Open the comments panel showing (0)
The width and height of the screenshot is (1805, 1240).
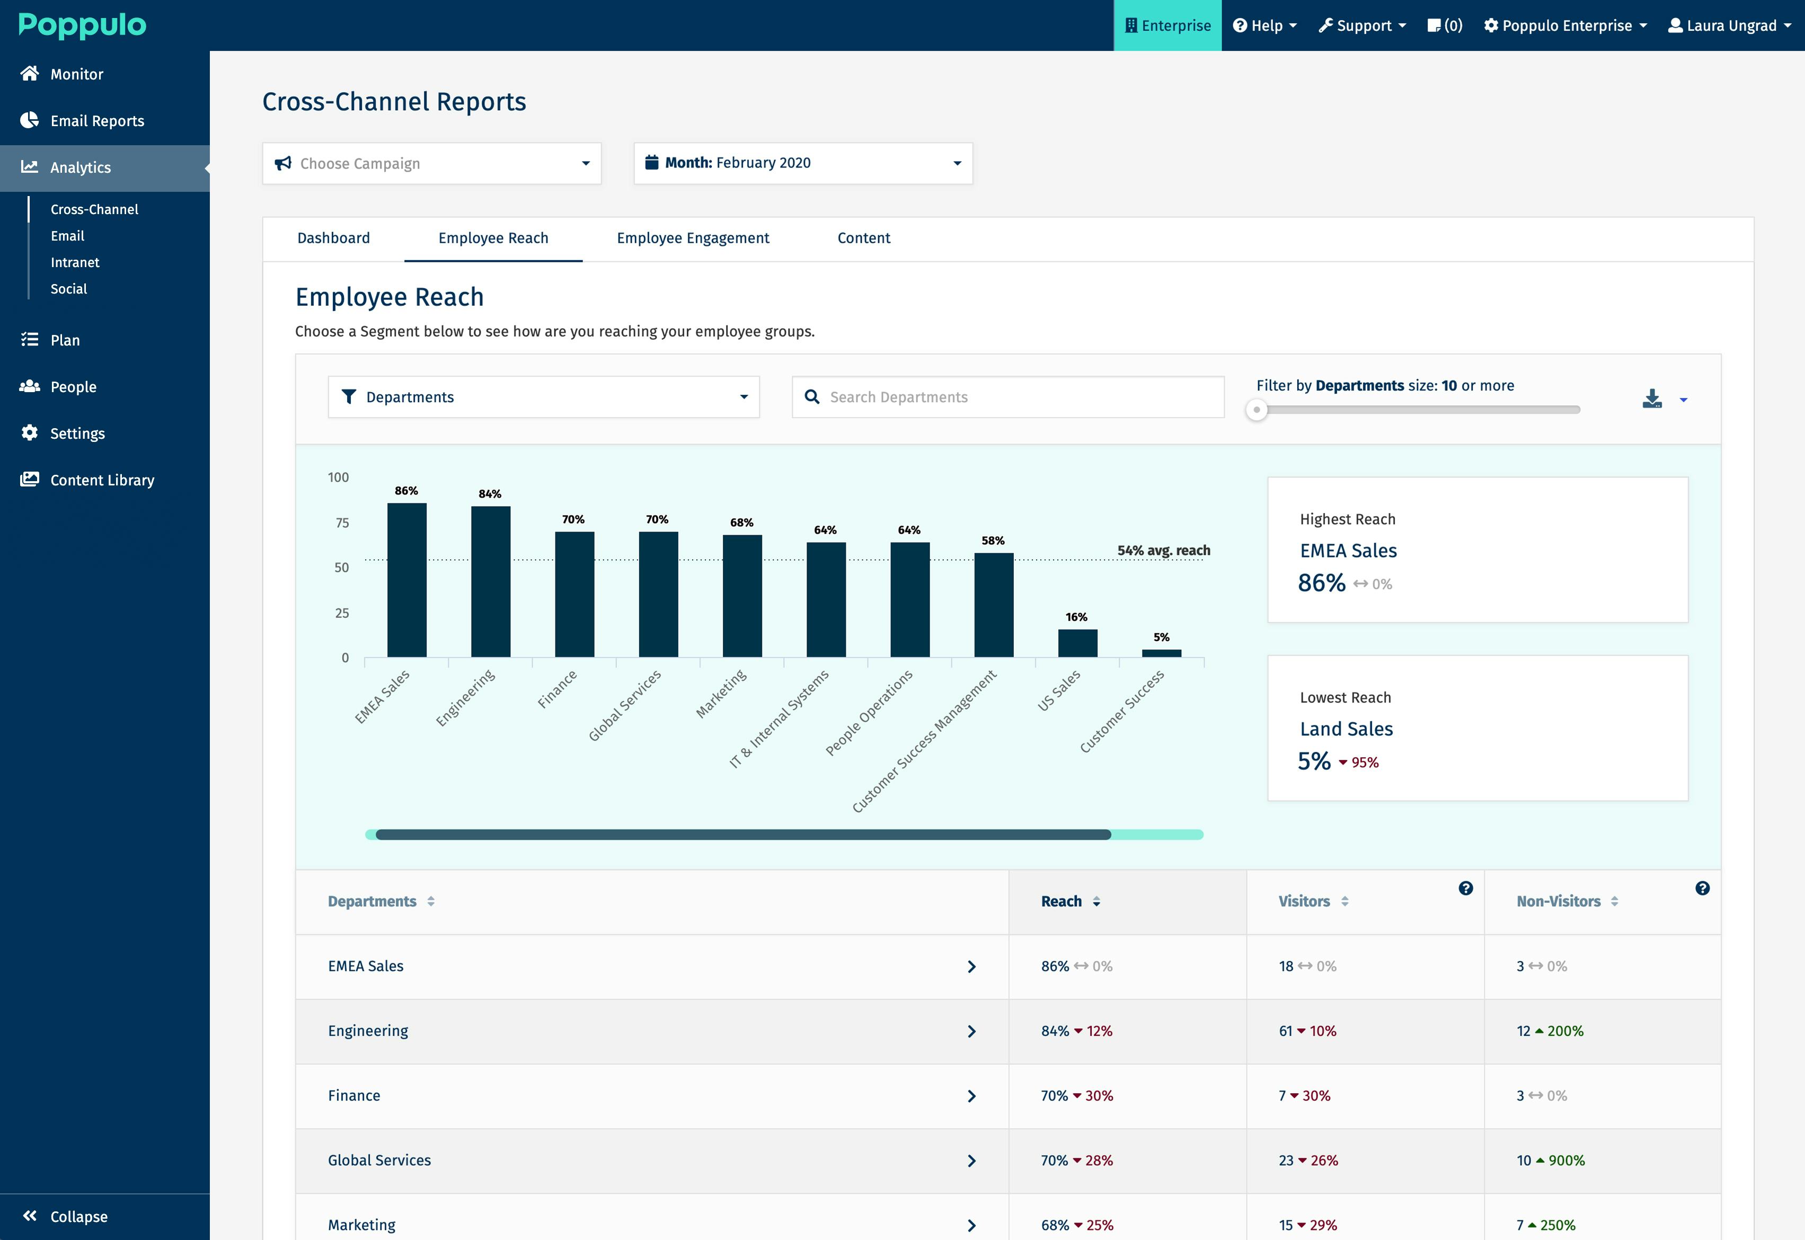(x=1443, y=25)
